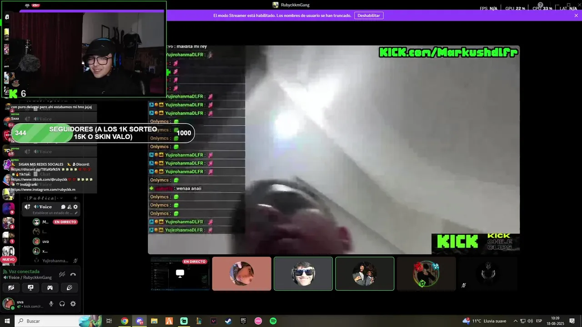This screenshot has height=327, width=582.
Task: Open the pink osu! taskbar icon
Action: pos(258,321)
